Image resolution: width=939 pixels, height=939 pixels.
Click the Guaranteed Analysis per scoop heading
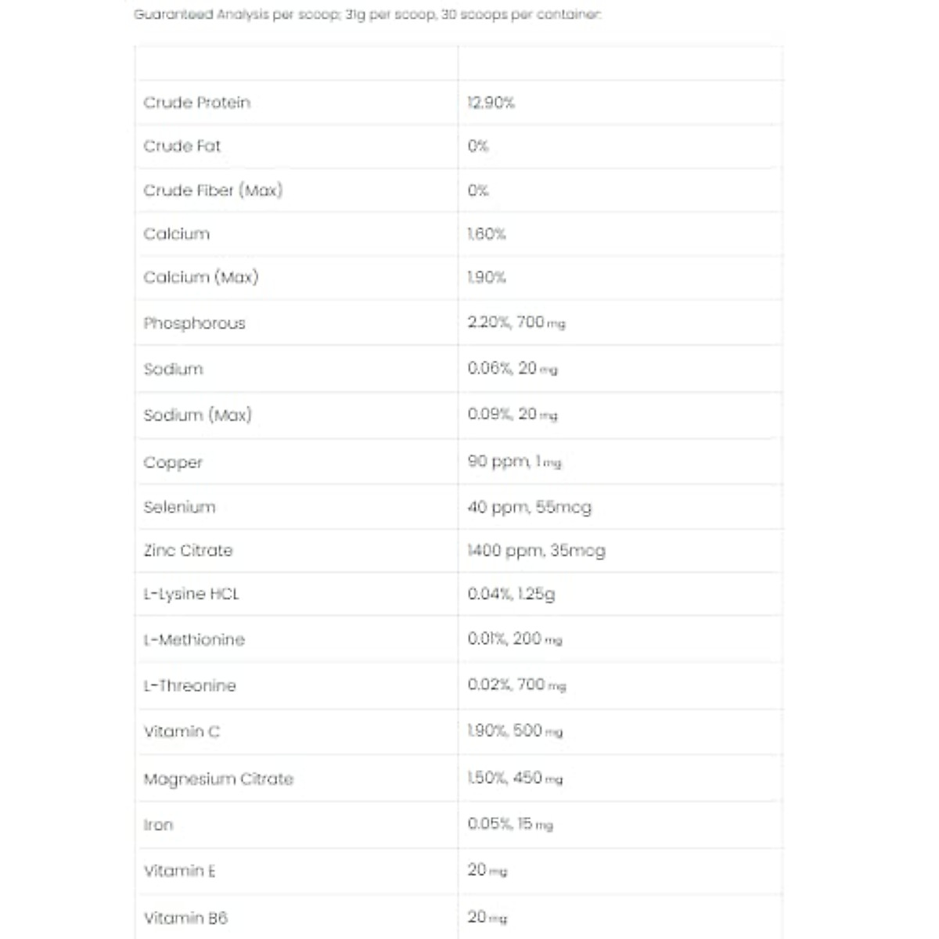tap(368, 14)
